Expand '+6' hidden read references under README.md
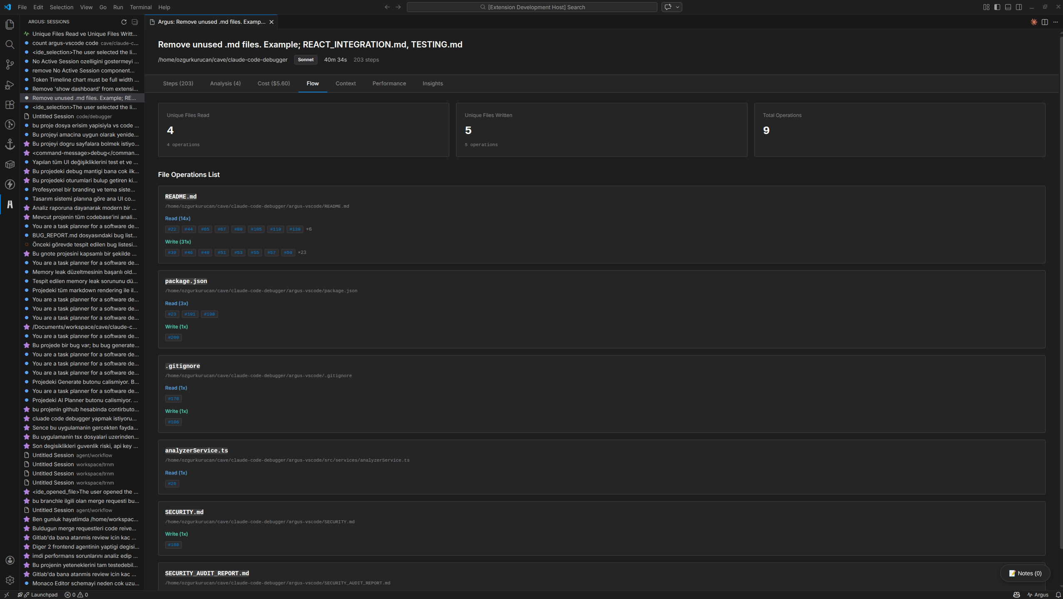 [309, 229]
